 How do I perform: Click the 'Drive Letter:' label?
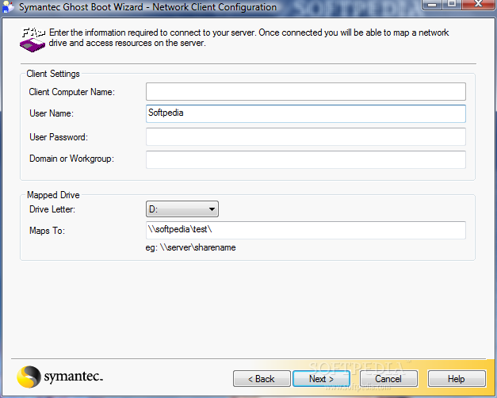pyautogui.click(x=52, y=209)
